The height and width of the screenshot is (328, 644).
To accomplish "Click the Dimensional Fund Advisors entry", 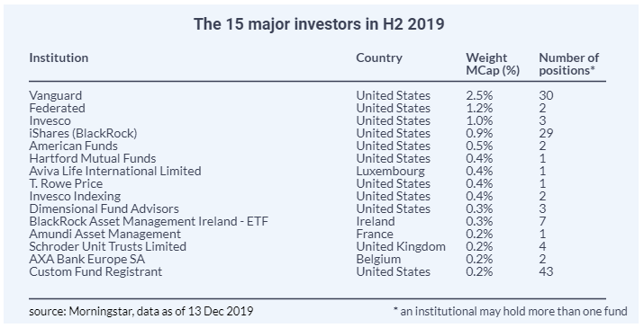I will pyautogui.click(x=104, y=208).
